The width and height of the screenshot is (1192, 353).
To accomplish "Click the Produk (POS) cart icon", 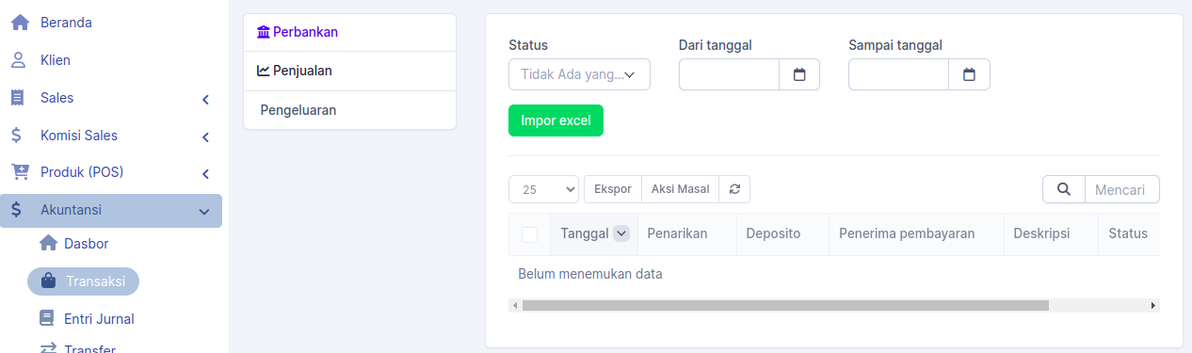I will pyautogui.click(x=19, y=172).
